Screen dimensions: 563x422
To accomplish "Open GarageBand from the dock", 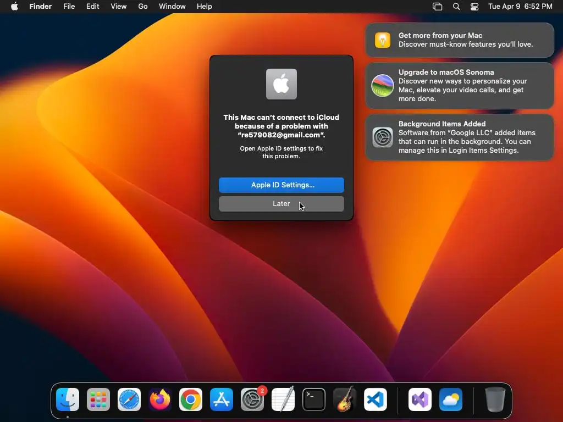I will click(x=345, y=399).
